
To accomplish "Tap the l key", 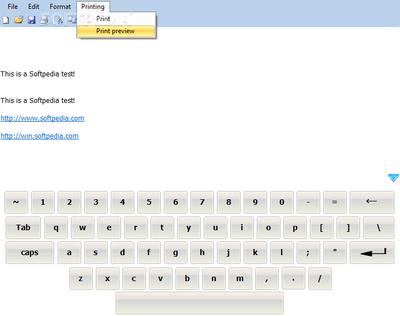I will point(282,253).
